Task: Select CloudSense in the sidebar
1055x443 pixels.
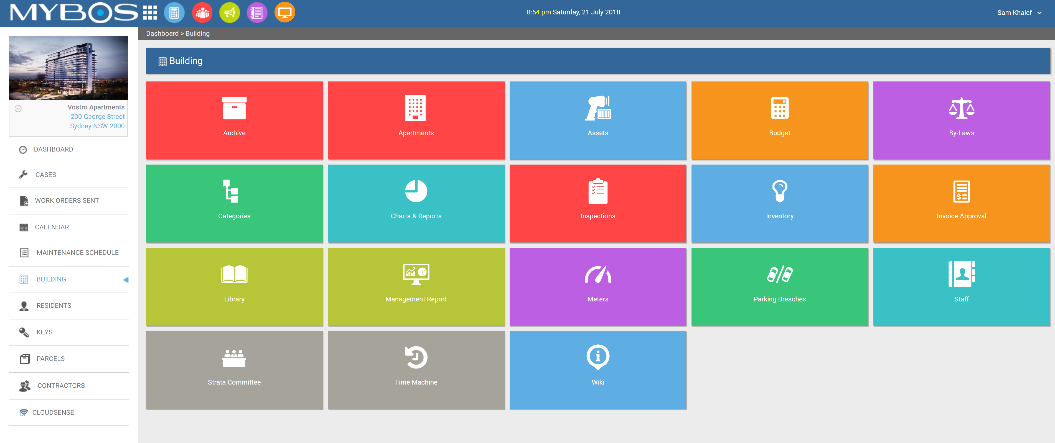Action: (53, 412)
